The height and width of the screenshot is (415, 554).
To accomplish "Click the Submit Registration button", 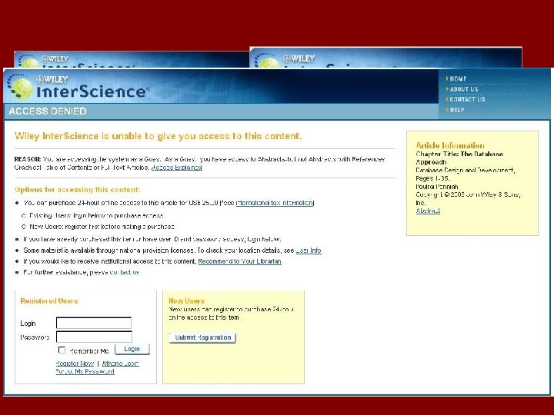I will pyautogui.click(x=203, y=337).
